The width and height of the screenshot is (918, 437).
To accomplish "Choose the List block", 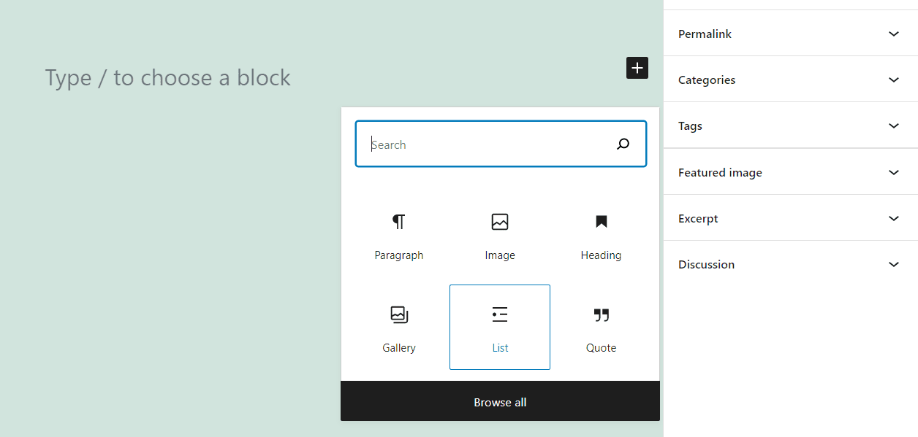I will [500, 327].
